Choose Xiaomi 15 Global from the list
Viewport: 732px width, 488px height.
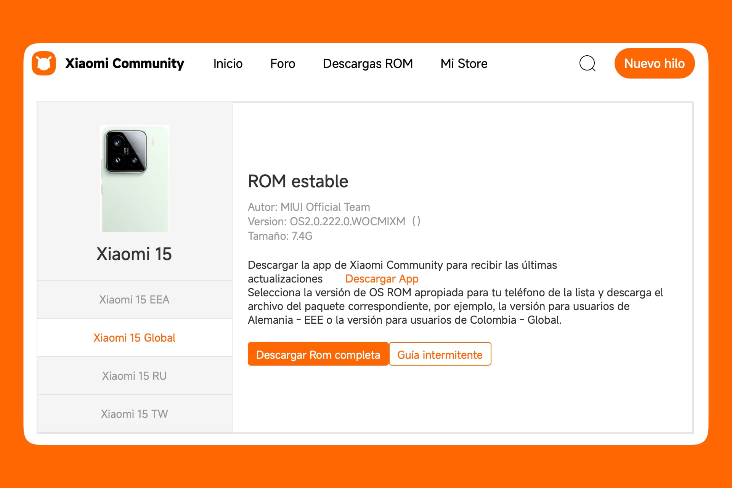134,338
